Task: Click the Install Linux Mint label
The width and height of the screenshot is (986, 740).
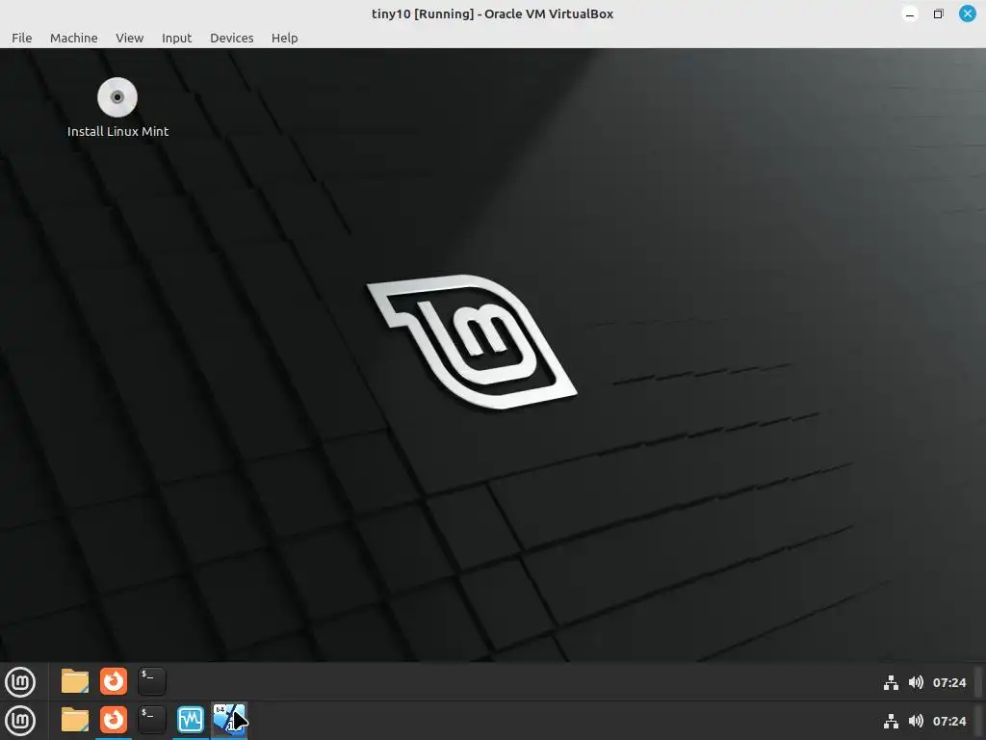Action: pos(117,131)
